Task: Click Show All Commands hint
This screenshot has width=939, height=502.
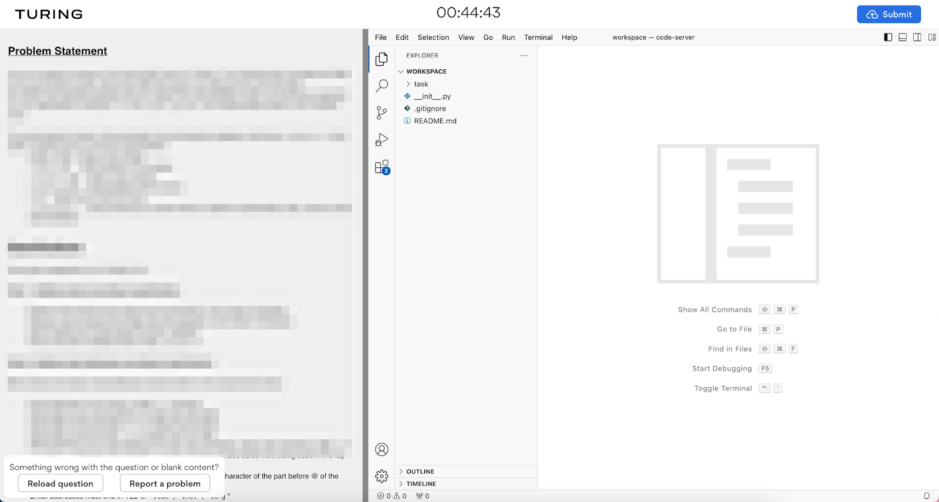Action: (715, 310)
